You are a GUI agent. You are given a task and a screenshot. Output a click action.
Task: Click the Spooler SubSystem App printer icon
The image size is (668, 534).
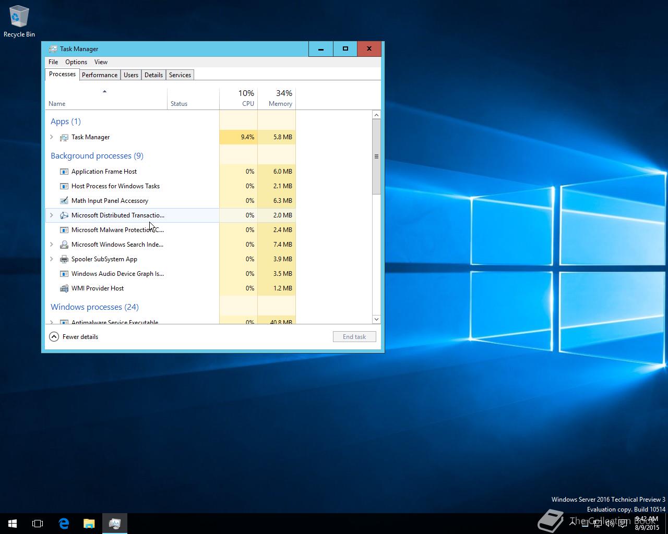[x=64, y=259]
